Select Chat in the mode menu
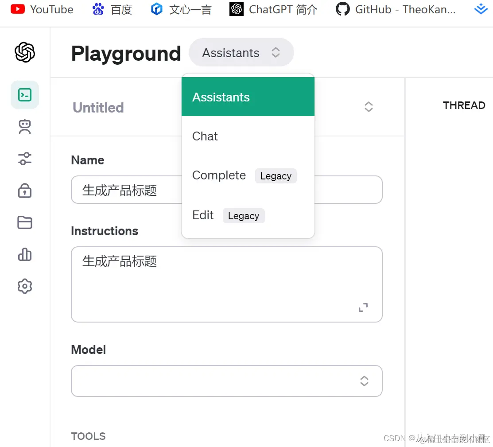The height and width of the screenshot is (447, 493). (x=248, y=136)
